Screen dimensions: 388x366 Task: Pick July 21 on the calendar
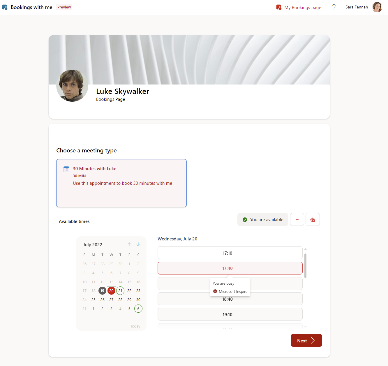pos(120,291)
